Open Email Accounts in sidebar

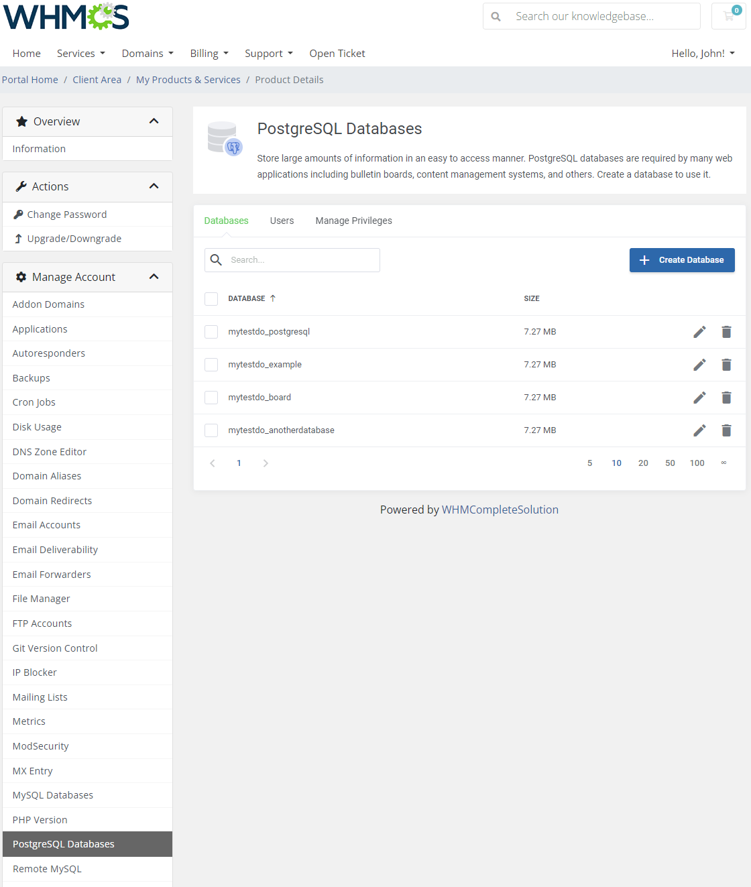[x=87, y=525]
